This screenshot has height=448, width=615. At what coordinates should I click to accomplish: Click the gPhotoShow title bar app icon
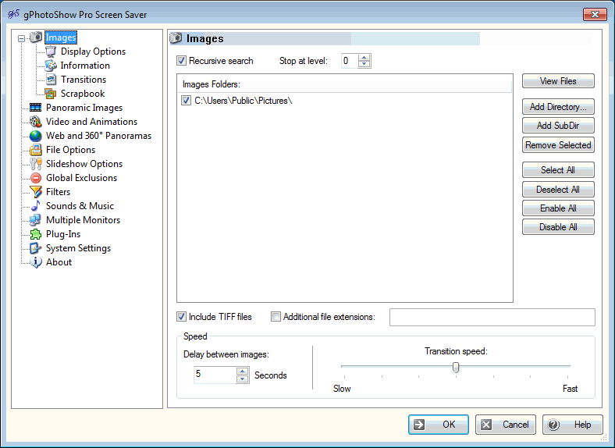coord(14,14)
